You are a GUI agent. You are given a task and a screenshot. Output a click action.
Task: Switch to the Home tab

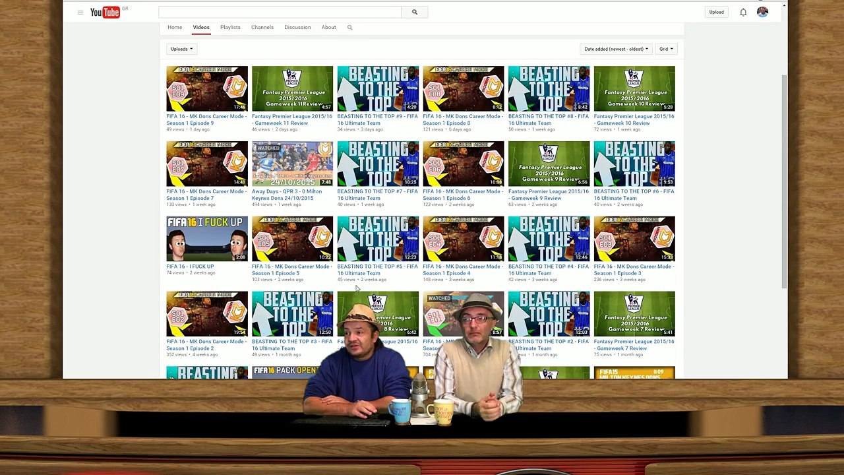click(175, 28)
